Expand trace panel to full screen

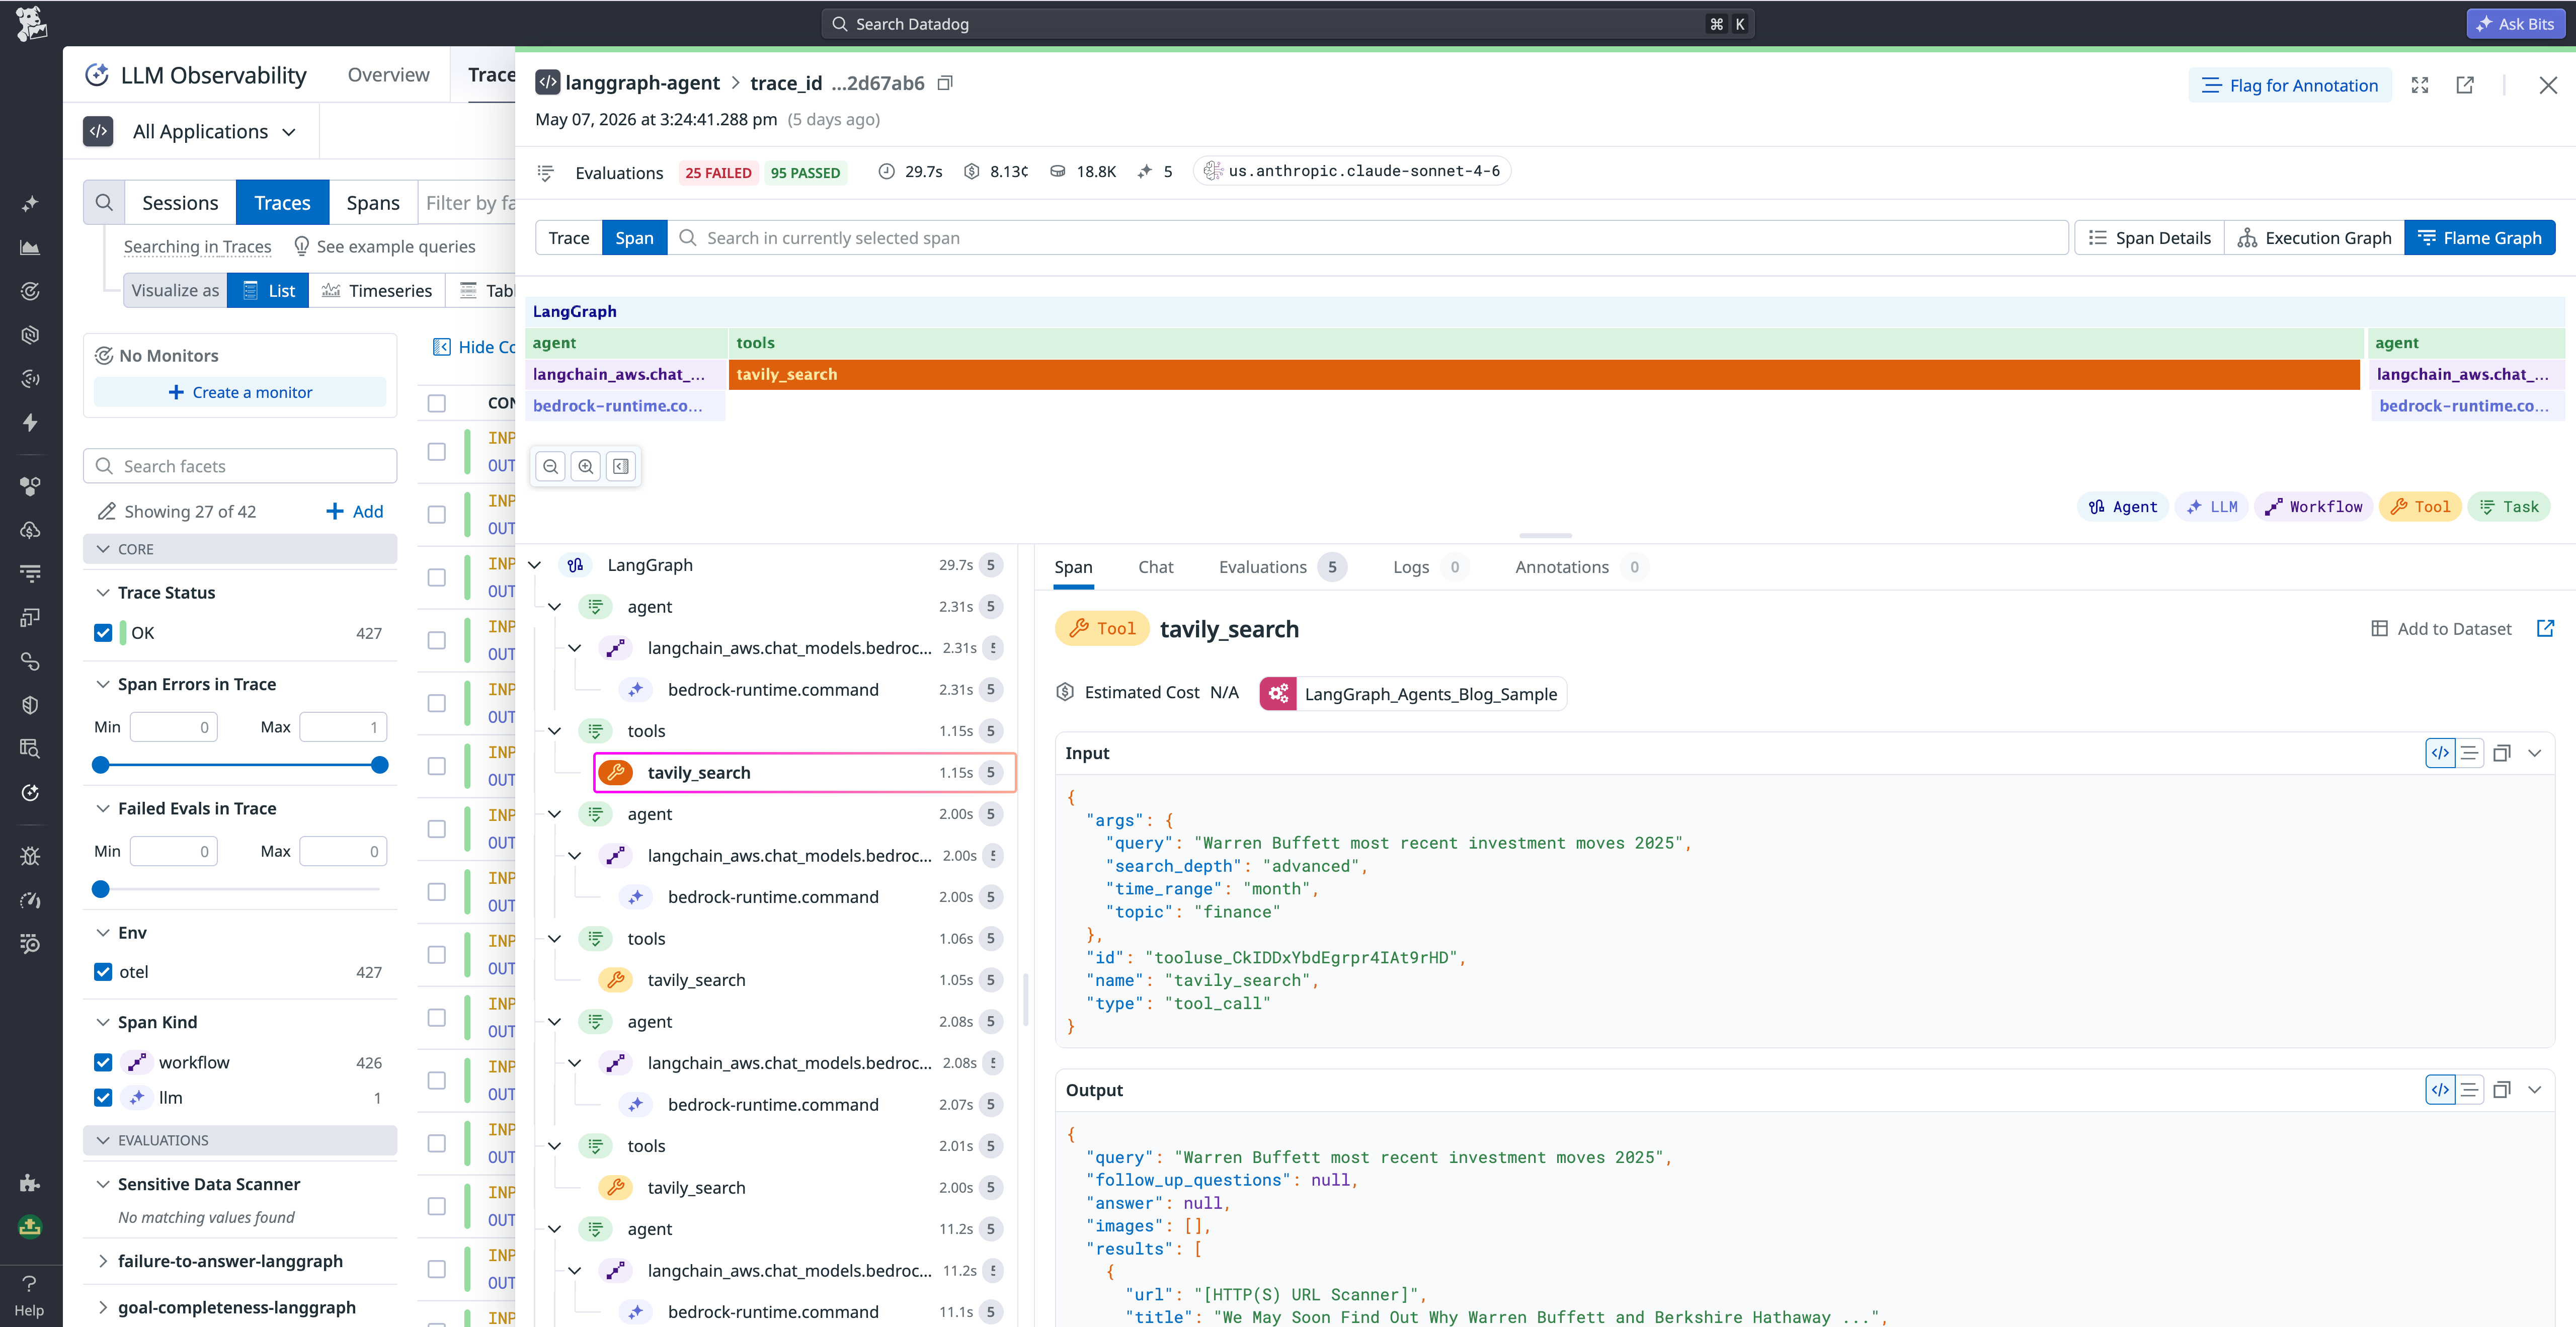[x=2420, y=85]
